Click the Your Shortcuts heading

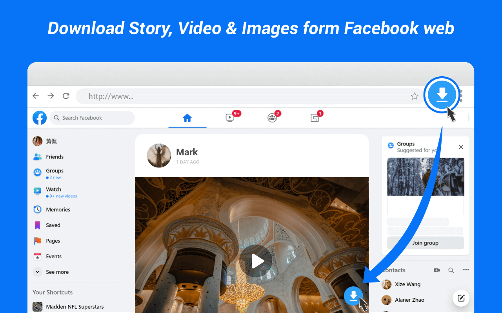pos(53,292)
